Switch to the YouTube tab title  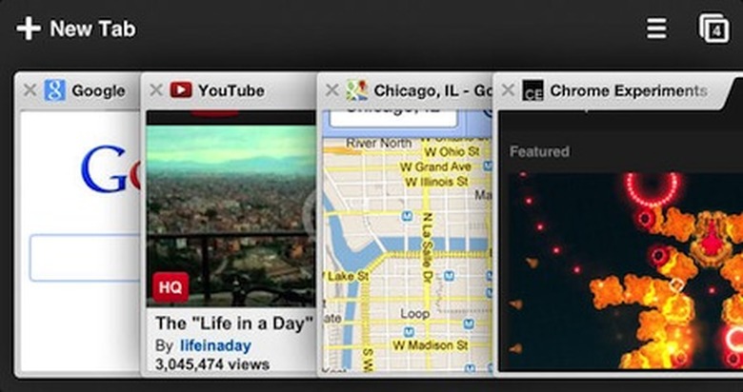(231, 91)
